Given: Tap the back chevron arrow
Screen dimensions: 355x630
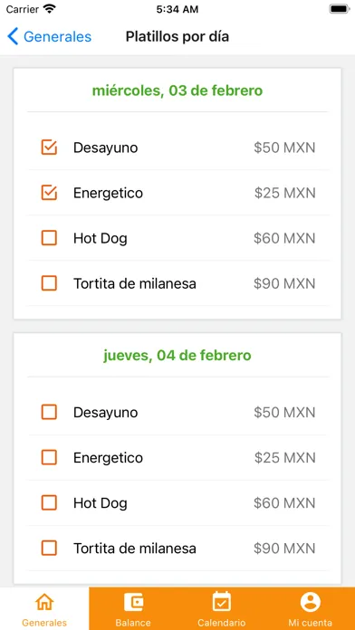Looking at the screenshot, I should 13,36.
